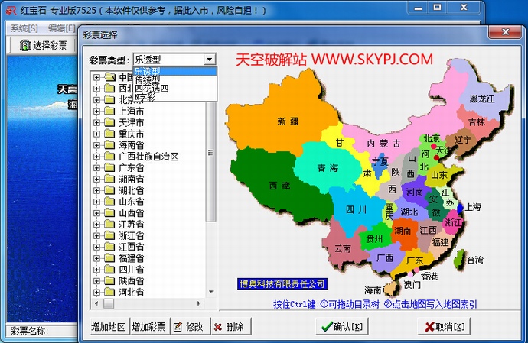Choose 数字彩 from the dropdown list
Viewport: 528px width, 343px height.
click(x=144, y=98)
